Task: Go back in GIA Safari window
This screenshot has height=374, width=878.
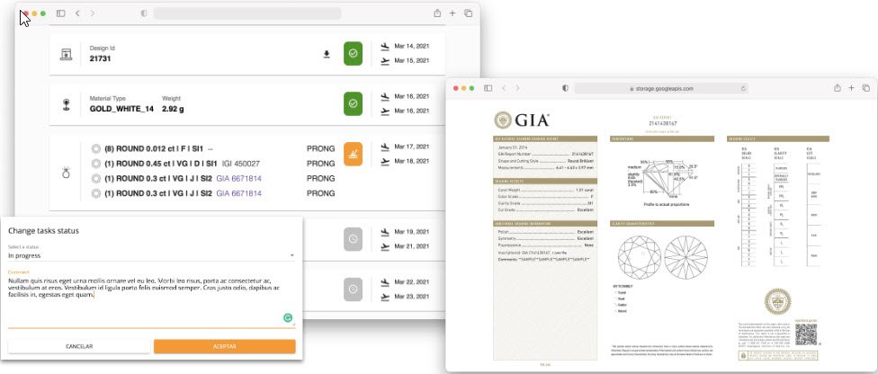Action: coord(504,88)
